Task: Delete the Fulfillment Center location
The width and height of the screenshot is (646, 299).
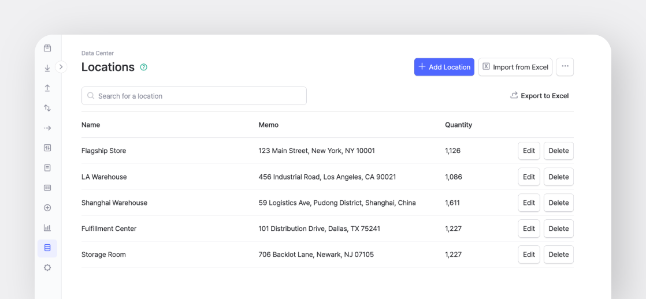Action: click(559, 229)
